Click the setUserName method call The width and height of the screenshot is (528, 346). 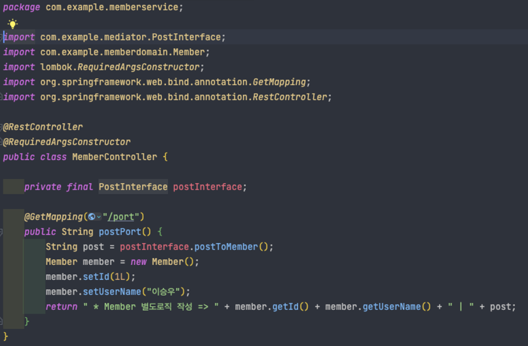(x=112, y=292)
